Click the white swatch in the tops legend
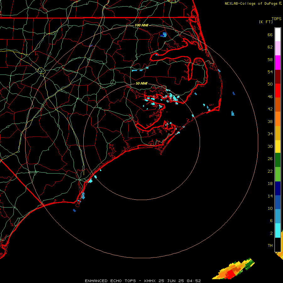The image size is (283, 283). 278,35
